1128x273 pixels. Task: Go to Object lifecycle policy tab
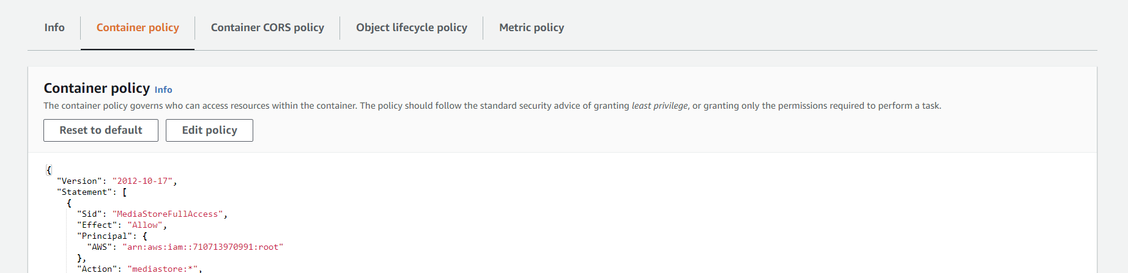coord(412,27)
